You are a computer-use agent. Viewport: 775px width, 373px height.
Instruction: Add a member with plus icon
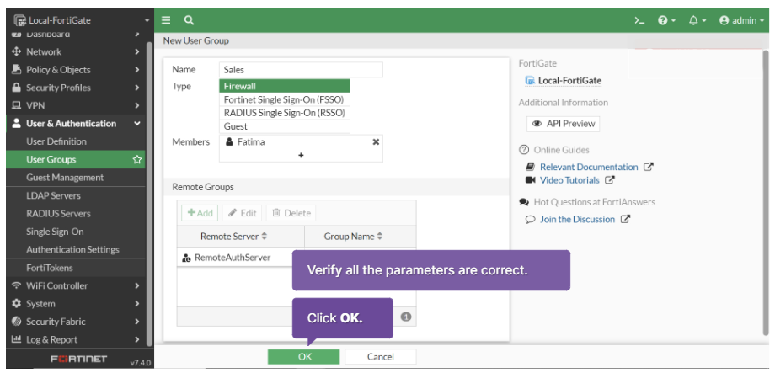[301, 155]
